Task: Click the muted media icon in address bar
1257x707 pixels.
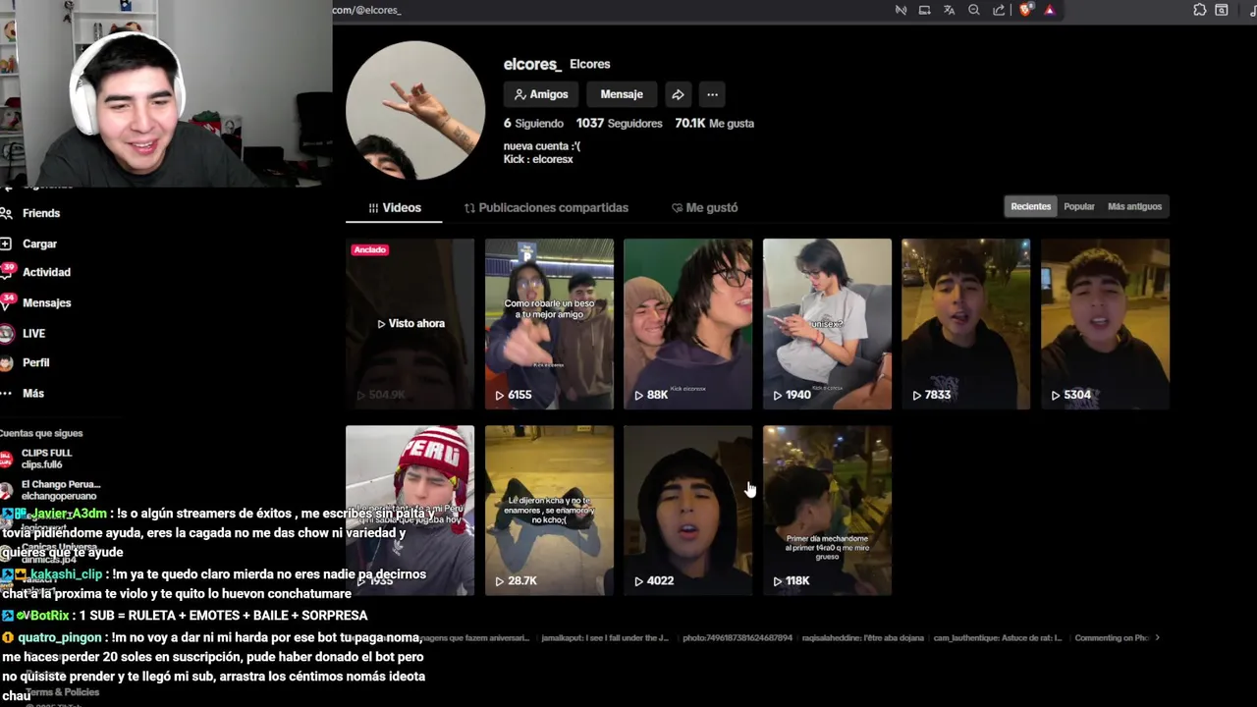Action: (x=901, y=10)
